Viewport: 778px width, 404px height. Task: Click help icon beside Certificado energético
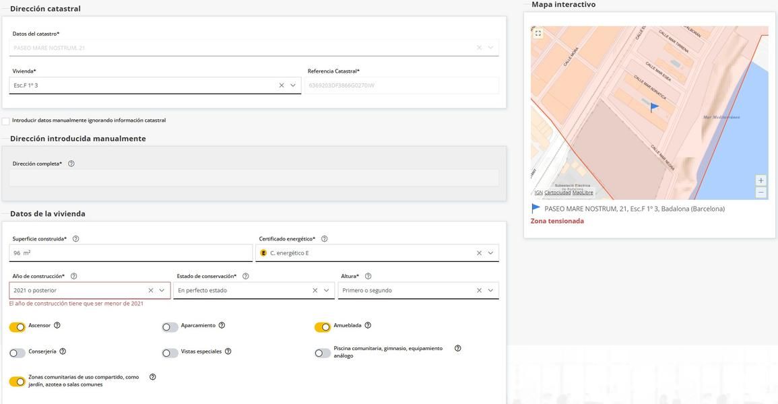pos(324,239)
